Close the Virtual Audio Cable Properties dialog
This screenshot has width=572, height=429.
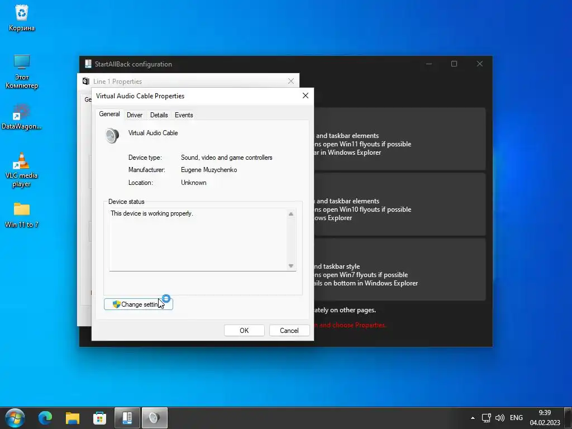[306, 96]
